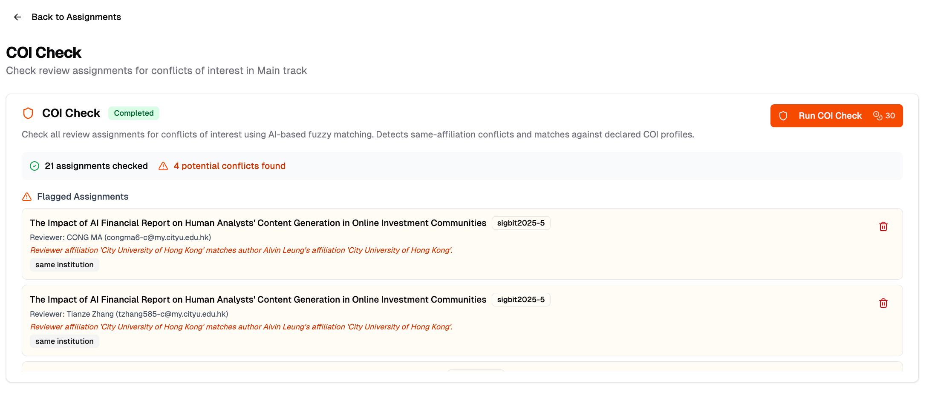Click the green Completed status badge
This screenshot has height=412, width=929.
tap(133, 113)
